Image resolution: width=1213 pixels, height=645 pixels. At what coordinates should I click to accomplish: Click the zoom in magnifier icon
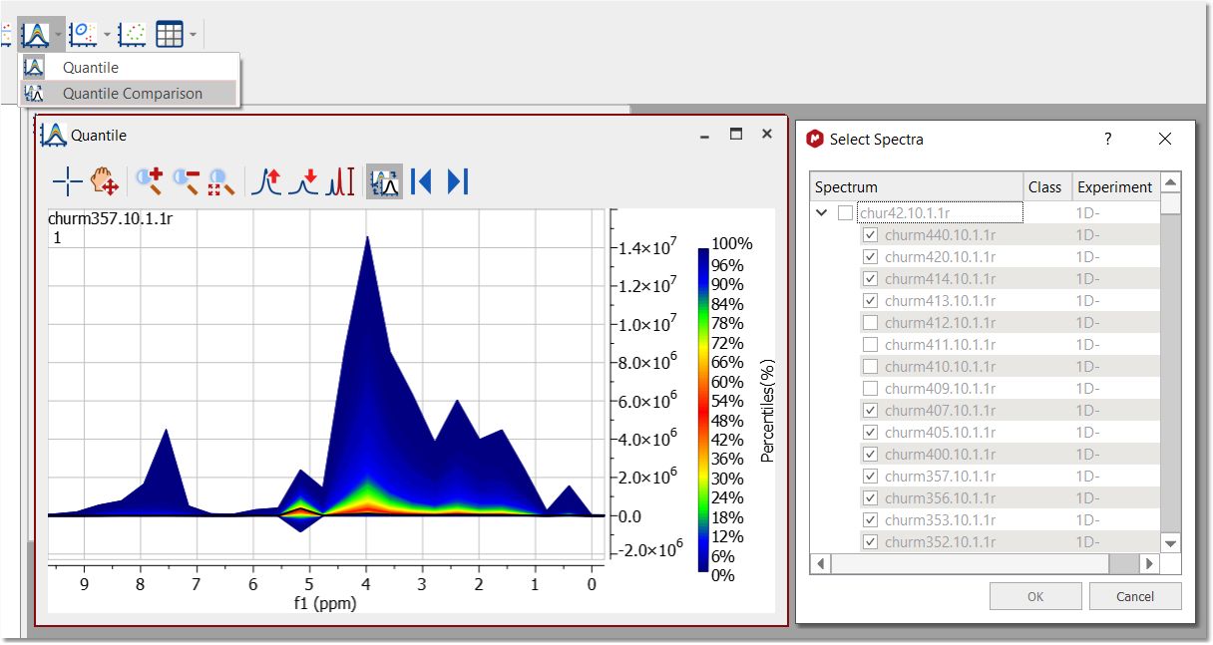coord(150,181)
